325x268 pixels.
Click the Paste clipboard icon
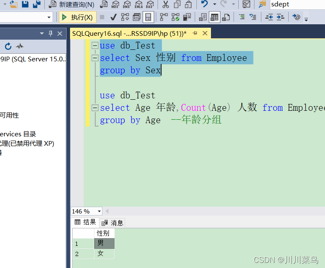click(188, 4)
